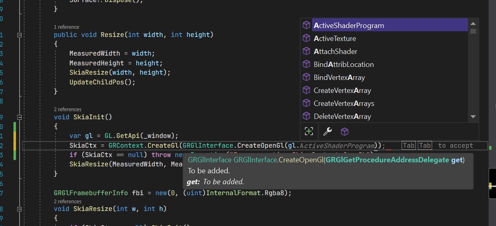Viewport: 496px width, 226px height.
Task: Click the 'void SkiaInit()' declaration
Action: pyautogui.click(x=83, y=117)
